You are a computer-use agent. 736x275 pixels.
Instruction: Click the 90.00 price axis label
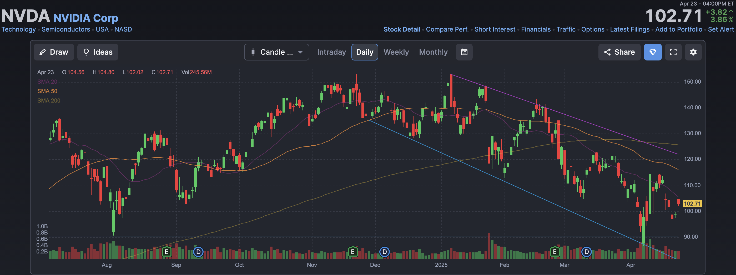(690, 237)
